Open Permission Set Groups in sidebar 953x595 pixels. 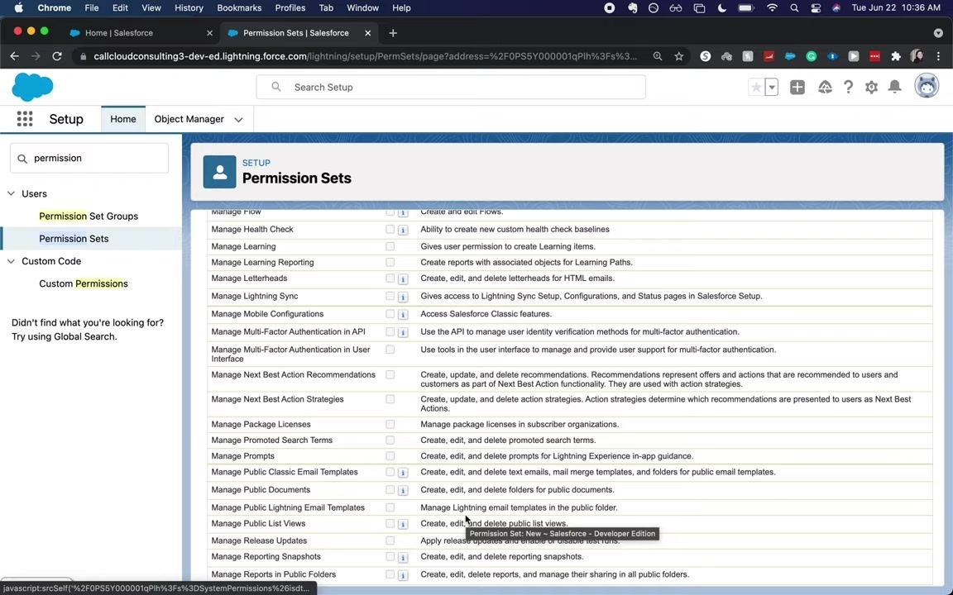[89, 217]
